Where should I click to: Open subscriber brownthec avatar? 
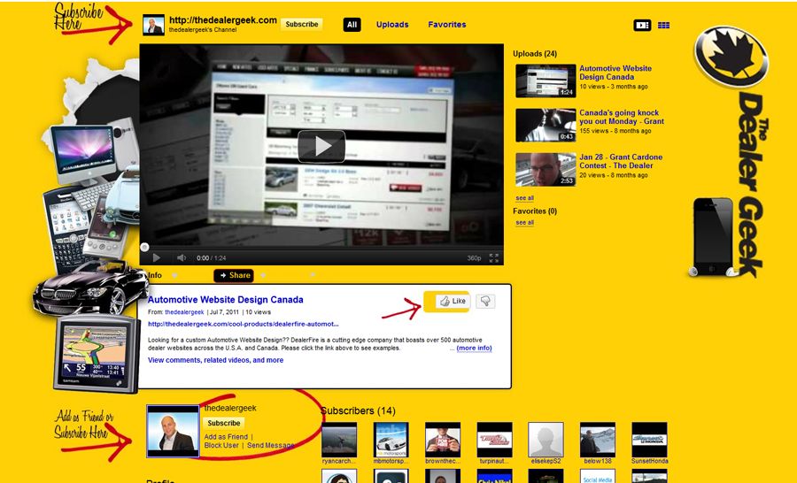point(443,440)
